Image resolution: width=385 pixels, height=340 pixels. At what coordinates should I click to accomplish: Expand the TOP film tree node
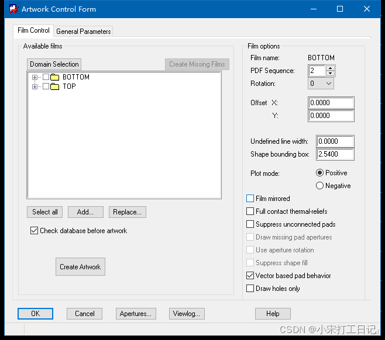[x=35, y=86]
